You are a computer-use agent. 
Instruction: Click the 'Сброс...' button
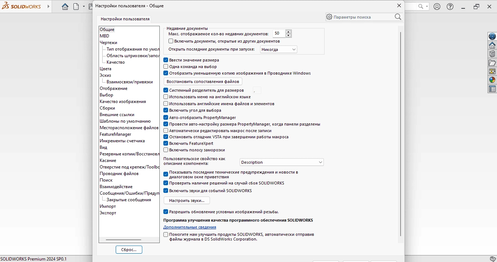(x=129, y=250)
